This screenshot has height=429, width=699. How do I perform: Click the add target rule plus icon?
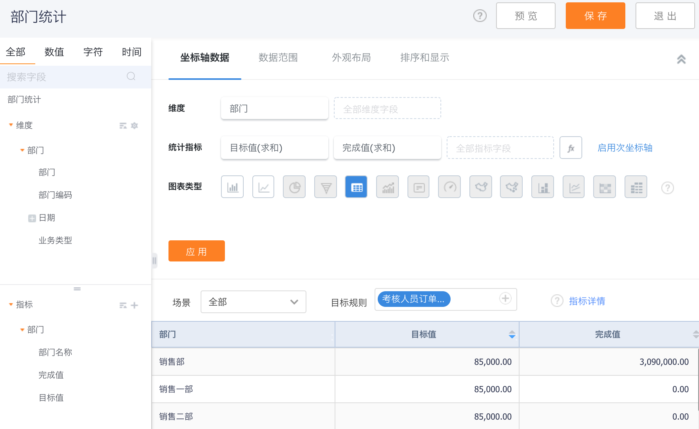(x=505, y=299)
